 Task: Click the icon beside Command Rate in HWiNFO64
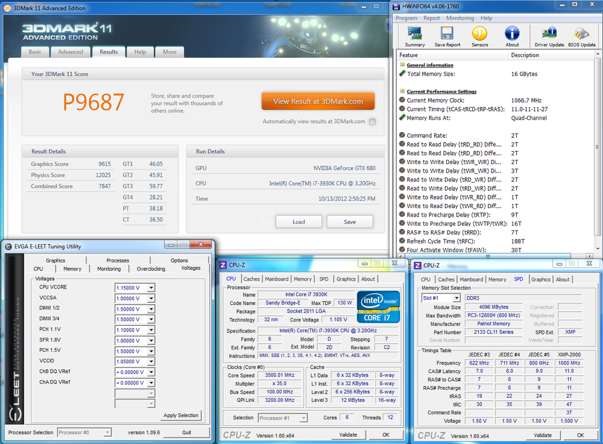[x=402, y=135]
